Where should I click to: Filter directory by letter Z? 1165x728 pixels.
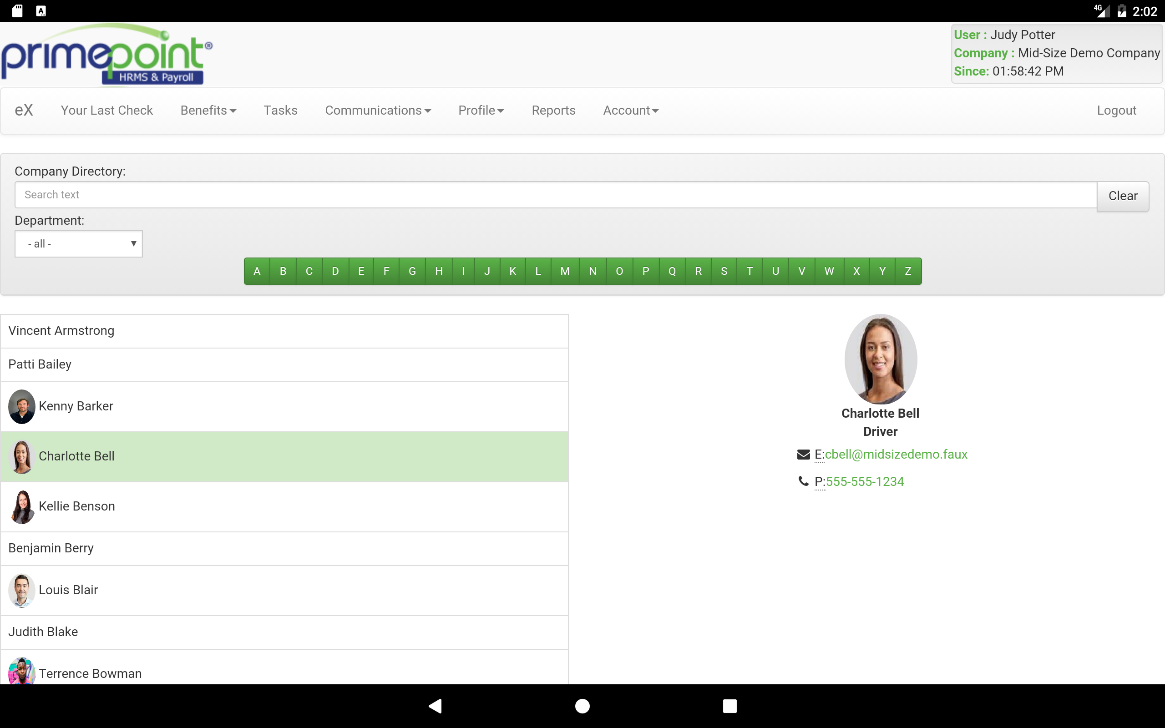[x=908, y=271]
